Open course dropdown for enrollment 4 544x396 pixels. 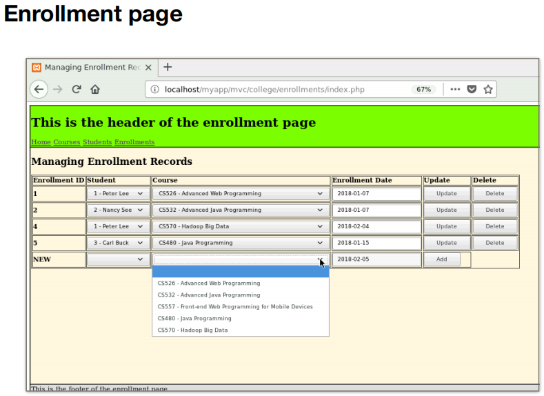[x=241, y=226]
